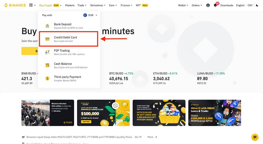The width and height of the screenshot is (263, 144).
Task: Select Cash Balance option
Action: click(x=69, y=65)
